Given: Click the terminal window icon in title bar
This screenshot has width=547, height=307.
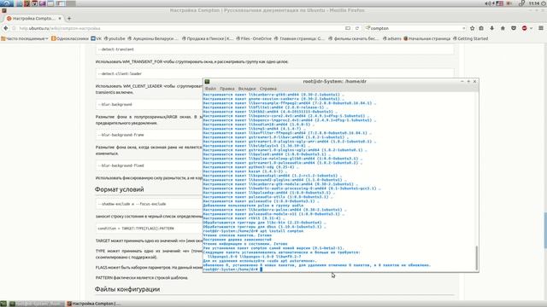Looking at the screenshot, I should point(207,82).
